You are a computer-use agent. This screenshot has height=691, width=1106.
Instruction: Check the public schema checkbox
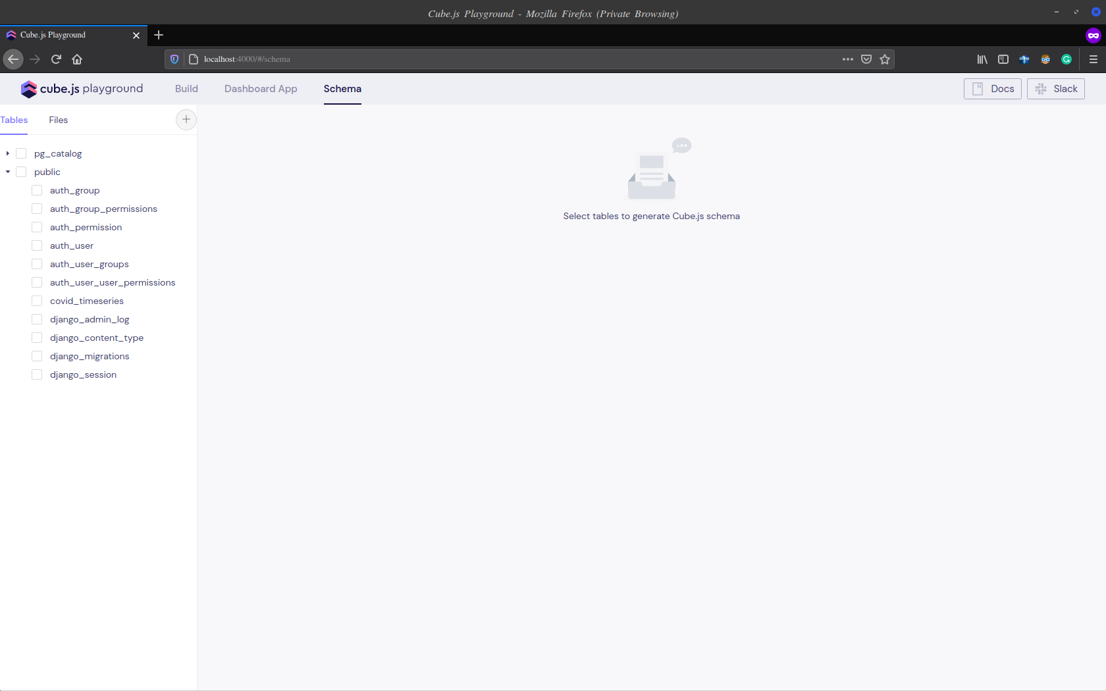[x=20, y=171]
